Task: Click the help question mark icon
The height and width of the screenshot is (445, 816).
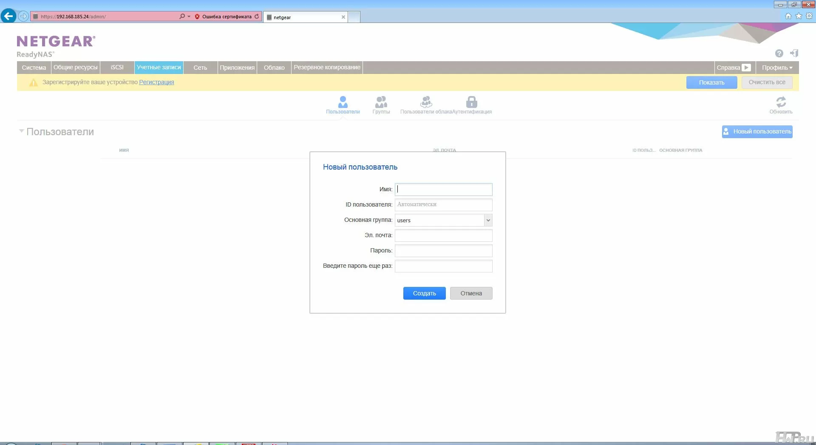Action: pos(779,53)
